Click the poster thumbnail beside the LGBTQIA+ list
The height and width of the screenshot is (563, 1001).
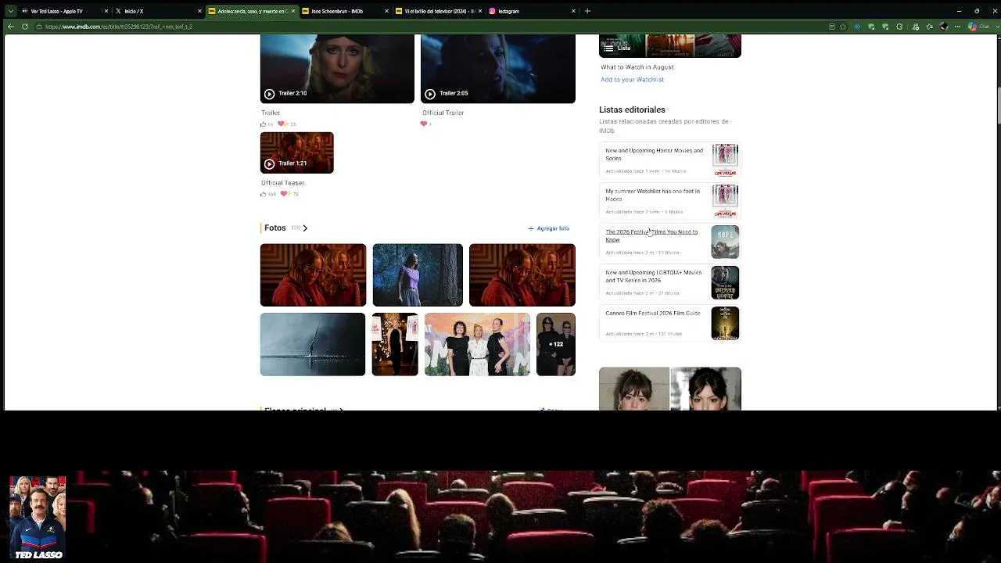(725, 282)
